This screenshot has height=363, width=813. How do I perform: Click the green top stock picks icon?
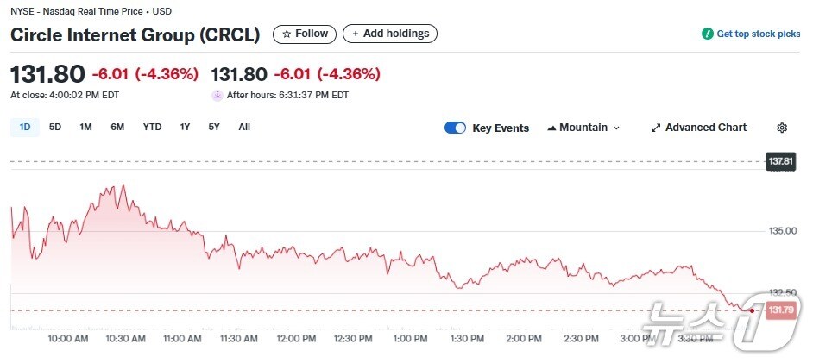[x=707, y=34]
